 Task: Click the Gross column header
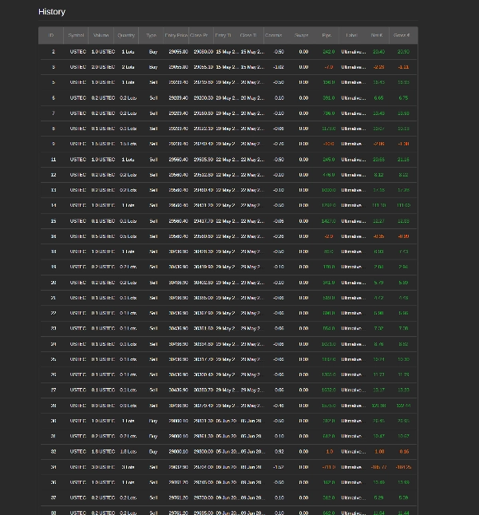point(402,35)
